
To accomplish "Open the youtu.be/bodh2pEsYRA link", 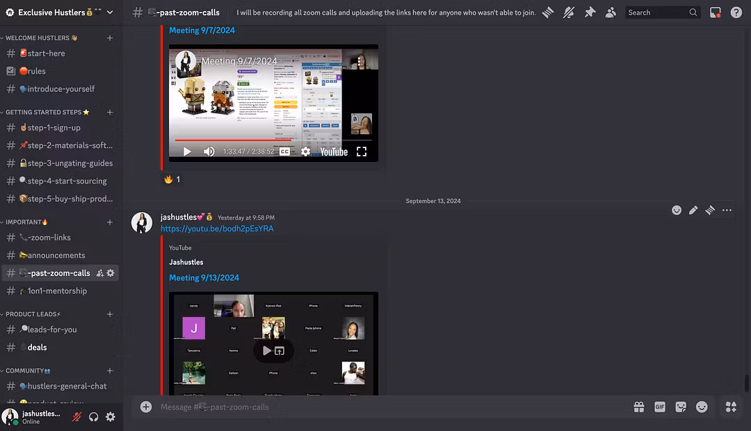I will click(217, 229).
